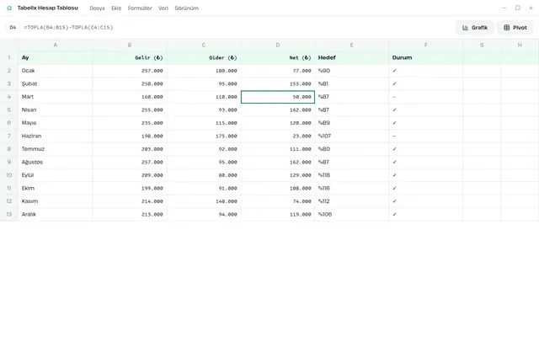Select the Ocak cell
The image size is (539, 337).
pyautogui.click(x=56, y=71)
